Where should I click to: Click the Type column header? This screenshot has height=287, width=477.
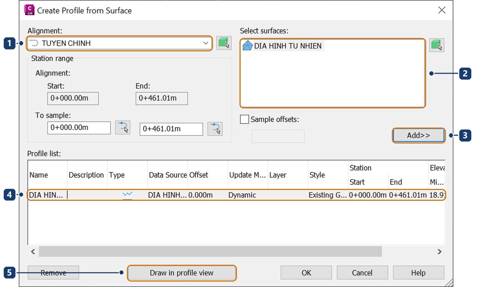(127, 175)
